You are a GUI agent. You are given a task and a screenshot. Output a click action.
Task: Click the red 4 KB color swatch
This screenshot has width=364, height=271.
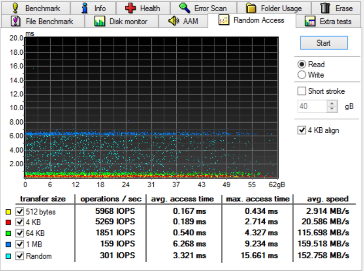click(x=8, y=222)
